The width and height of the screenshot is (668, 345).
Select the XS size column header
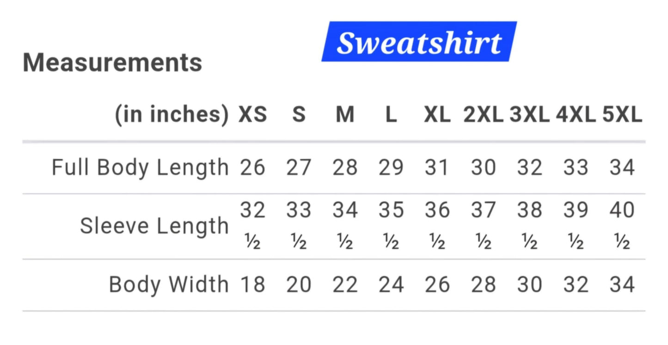tap(252, 115)
